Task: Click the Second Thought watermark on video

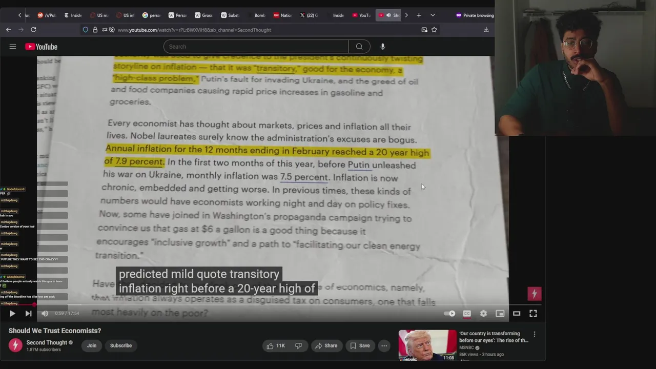Action: coord(535,294)
